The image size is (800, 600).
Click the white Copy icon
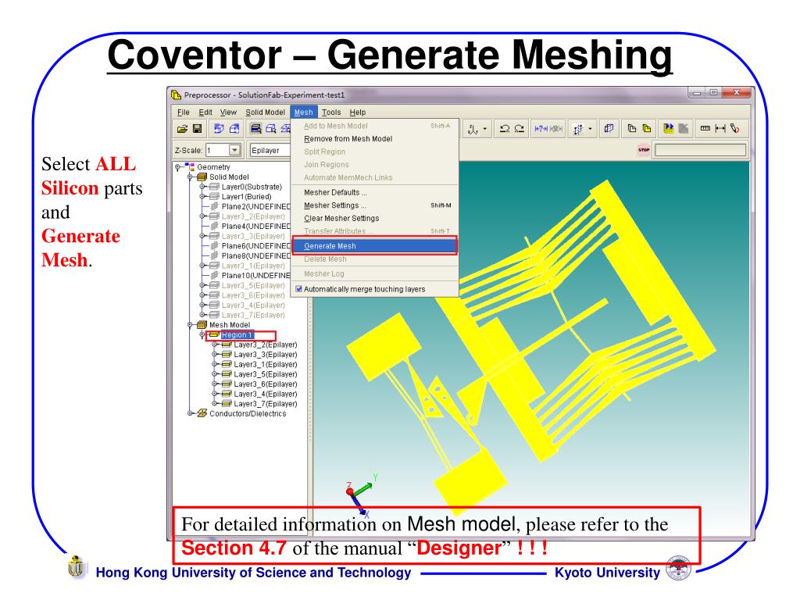tap(631, 129)
